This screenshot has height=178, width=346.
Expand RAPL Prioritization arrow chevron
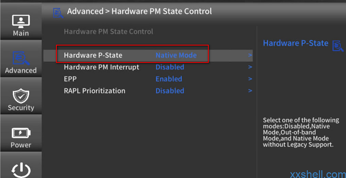pos(250,91)
